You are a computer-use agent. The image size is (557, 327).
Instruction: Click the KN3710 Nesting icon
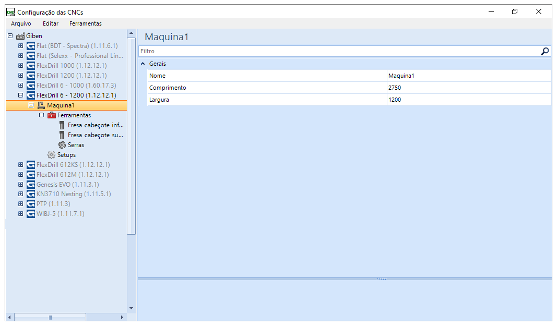click(x=31, y=194)
